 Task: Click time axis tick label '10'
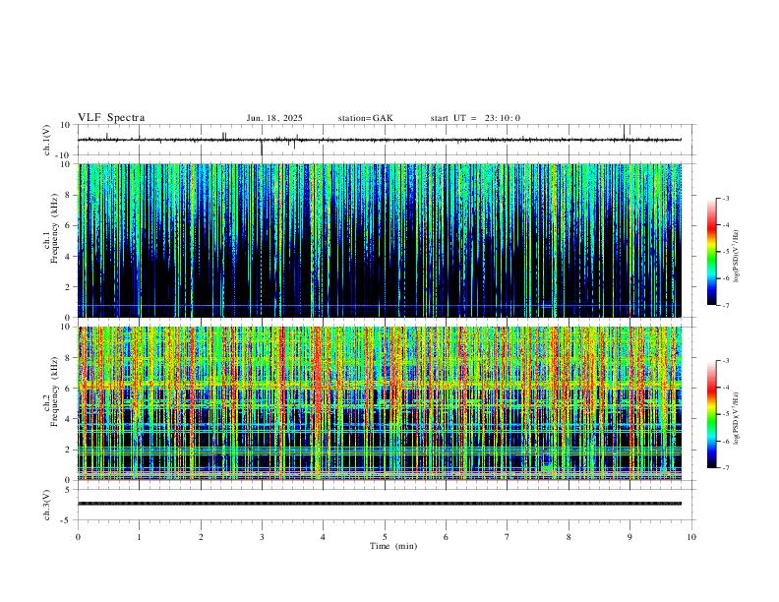pos(691,537)
